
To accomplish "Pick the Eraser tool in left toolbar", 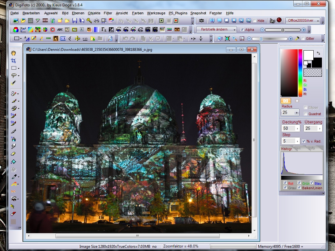I will coord(13,154).
